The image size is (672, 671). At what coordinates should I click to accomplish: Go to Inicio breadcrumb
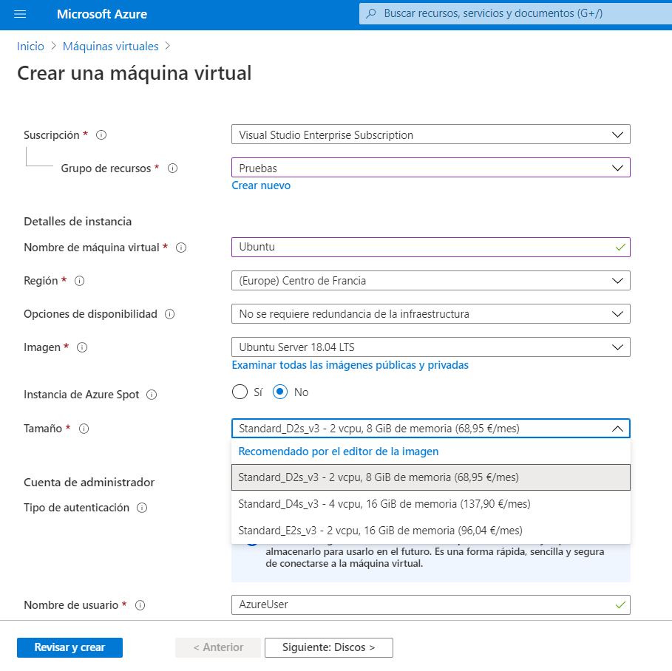30,47
